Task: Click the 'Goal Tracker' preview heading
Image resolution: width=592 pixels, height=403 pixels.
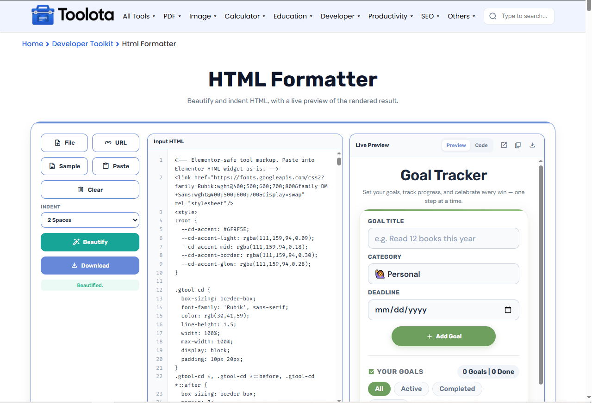Action: coord(443,175)
